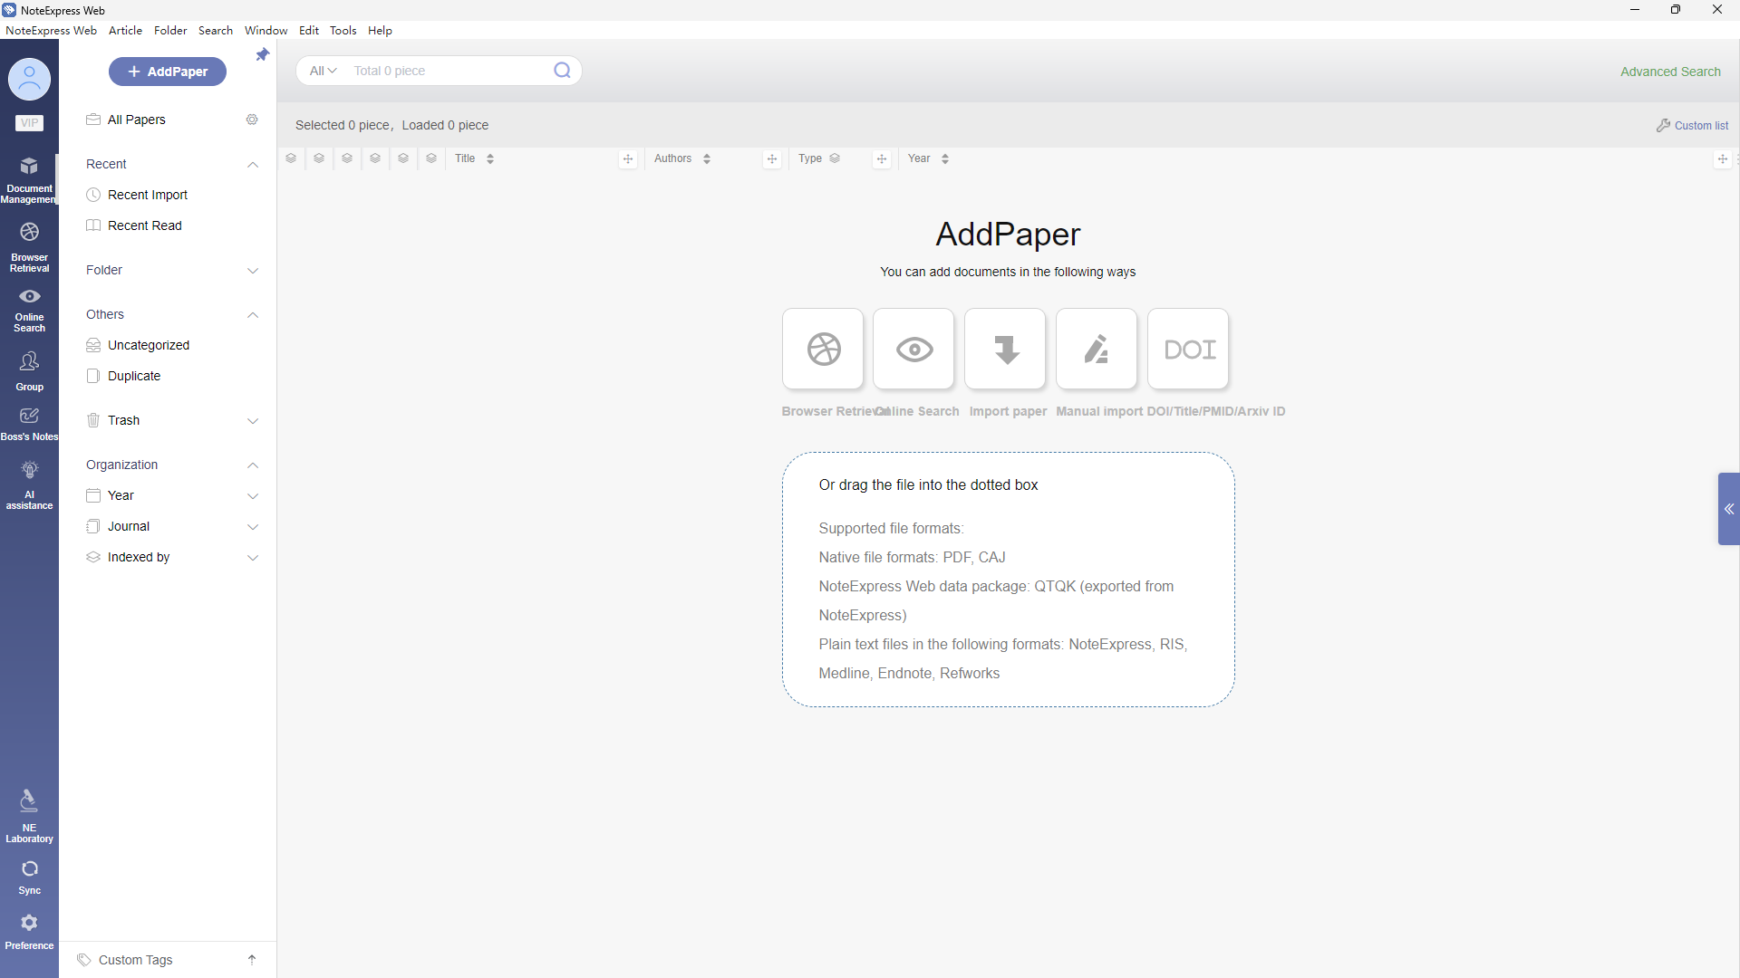This screenshot has width=1740, height=978.
Task: Open the Article menu
Action: pyautogui.click(x=125, y=30)
